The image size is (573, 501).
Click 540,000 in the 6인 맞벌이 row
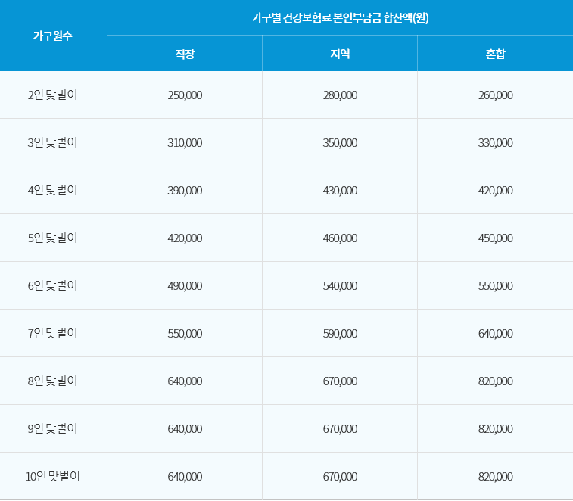[x=340, y=286]
